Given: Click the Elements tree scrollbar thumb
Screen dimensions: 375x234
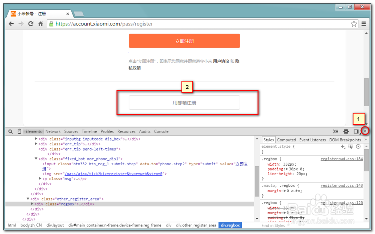Looking at the screenshot, I should click(x=257, y=181).
